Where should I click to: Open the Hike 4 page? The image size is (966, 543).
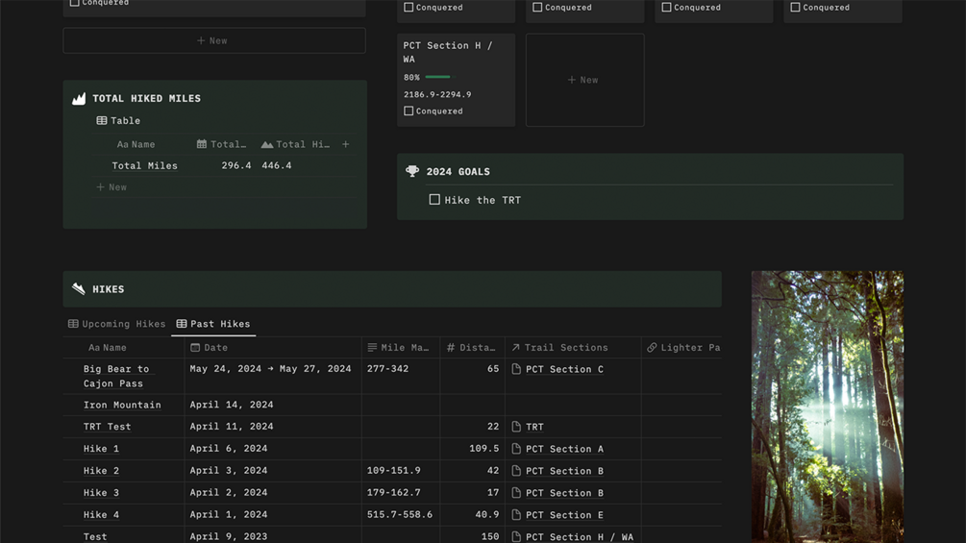pos(101,514)
